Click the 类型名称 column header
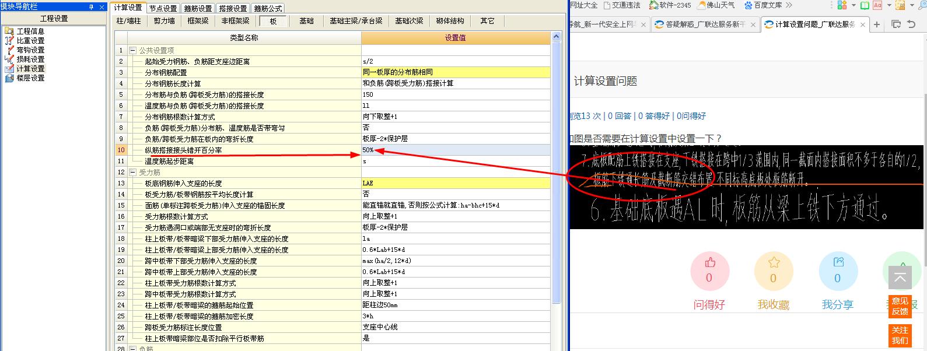 244,38
